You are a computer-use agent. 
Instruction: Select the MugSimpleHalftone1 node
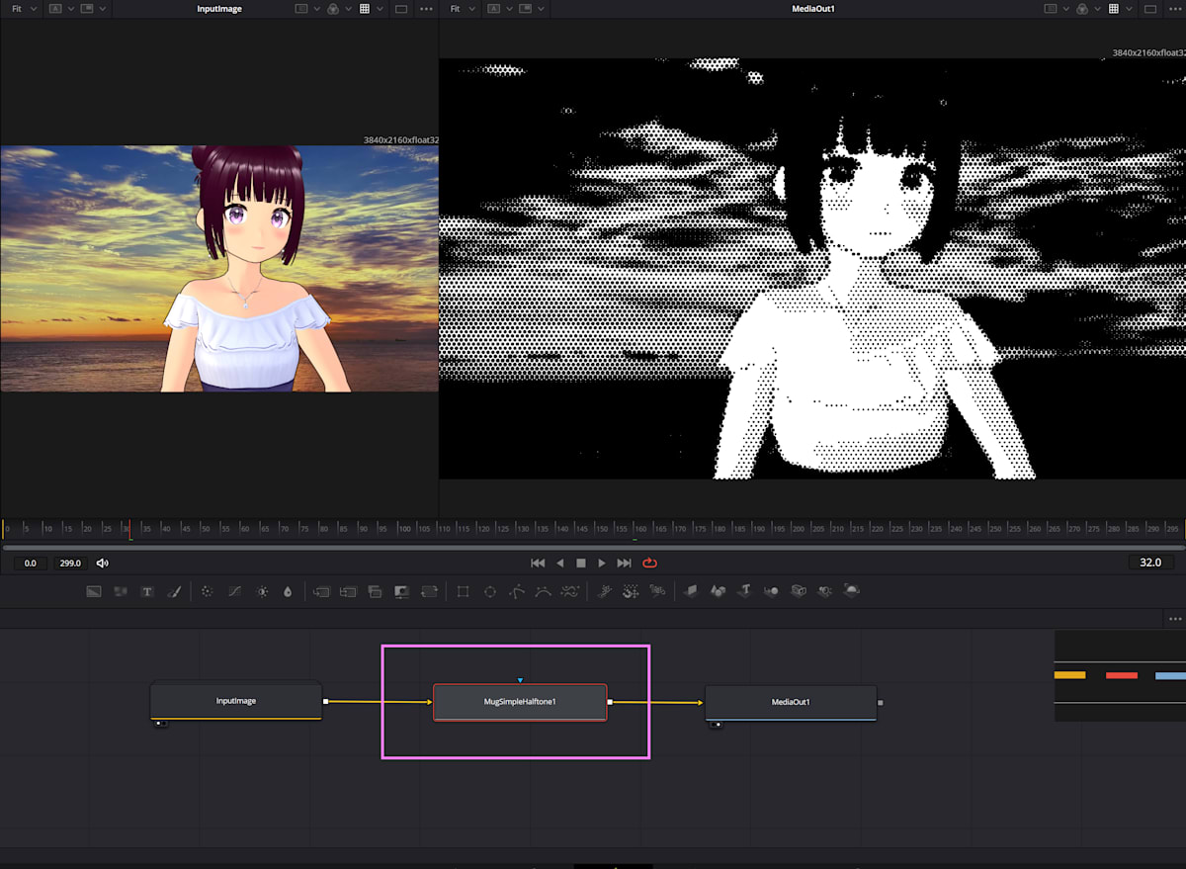click(x=520, y=702)
